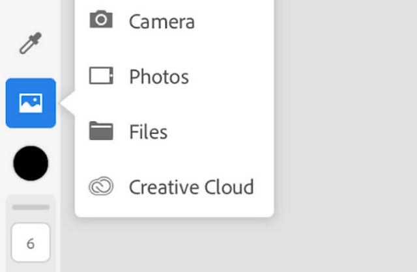Choose the Camera menu entry text
Screen dimensions: 417x272
tap(162, 21)
